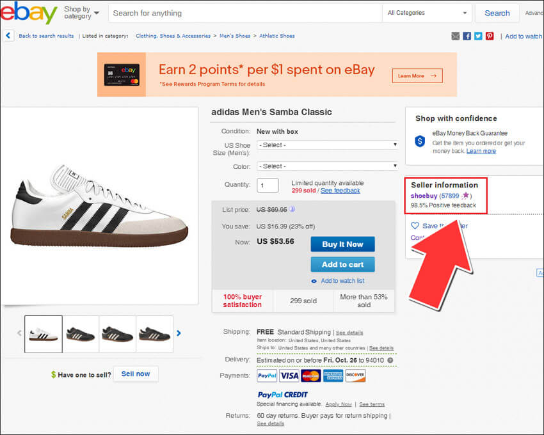Click Add to cart button
Viewport: 544px width, 435px height.
pyautogui.click(x=342, y=264)
